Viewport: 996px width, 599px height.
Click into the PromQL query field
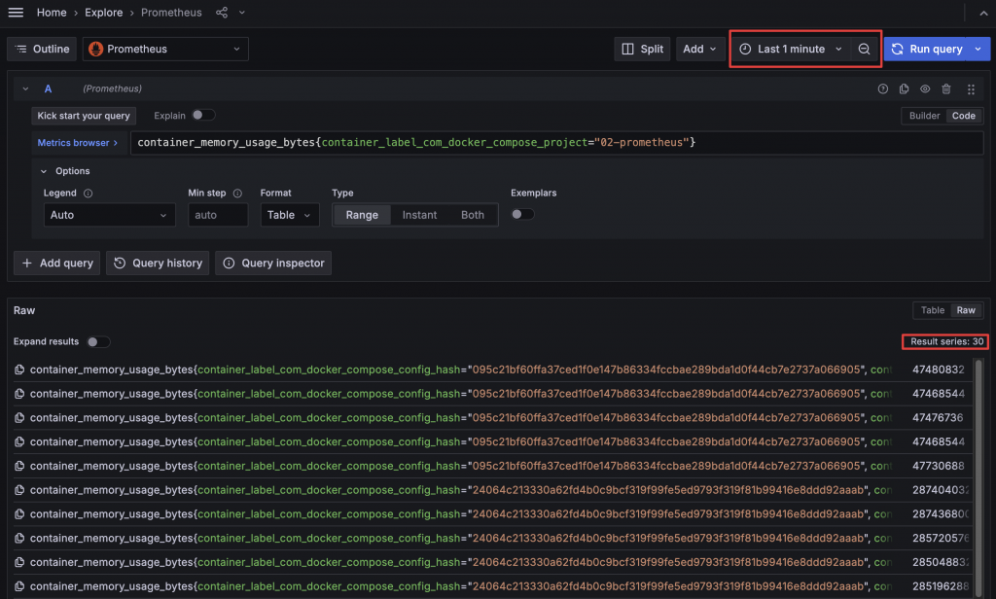(556, 143)
